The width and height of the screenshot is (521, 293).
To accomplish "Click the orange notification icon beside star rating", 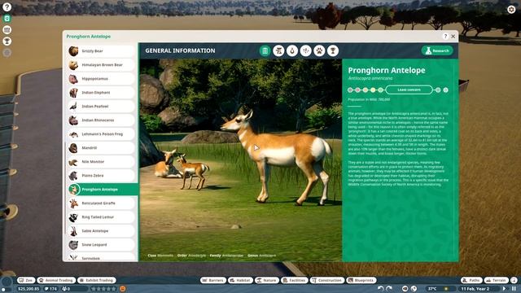I will click(x=123, y=289).
